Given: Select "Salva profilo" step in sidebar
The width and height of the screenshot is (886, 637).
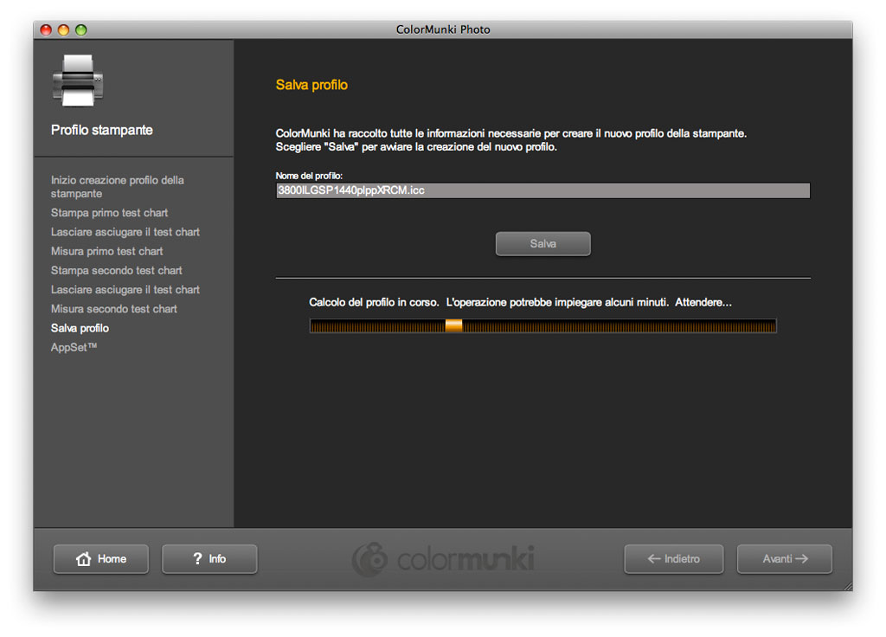Looking at the screenshot, I should pos(80,328).
